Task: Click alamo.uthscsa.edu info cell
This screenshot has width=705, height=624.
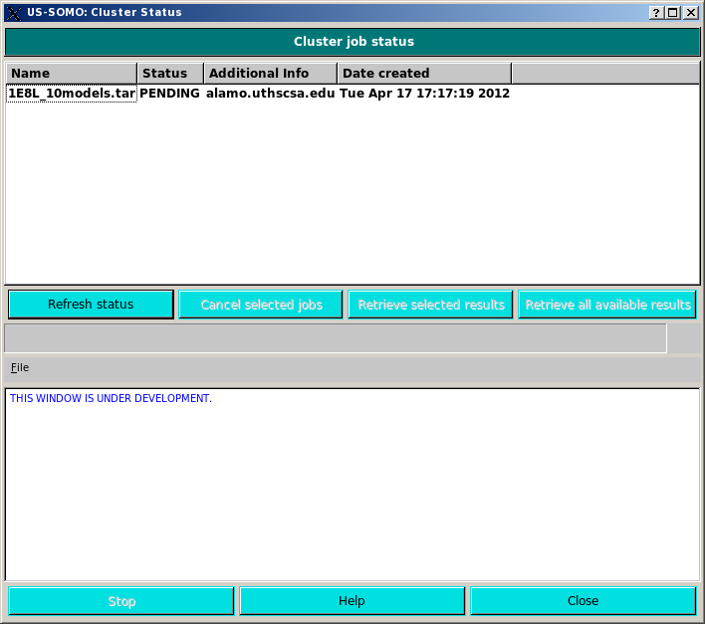Action: coord(270,93)
